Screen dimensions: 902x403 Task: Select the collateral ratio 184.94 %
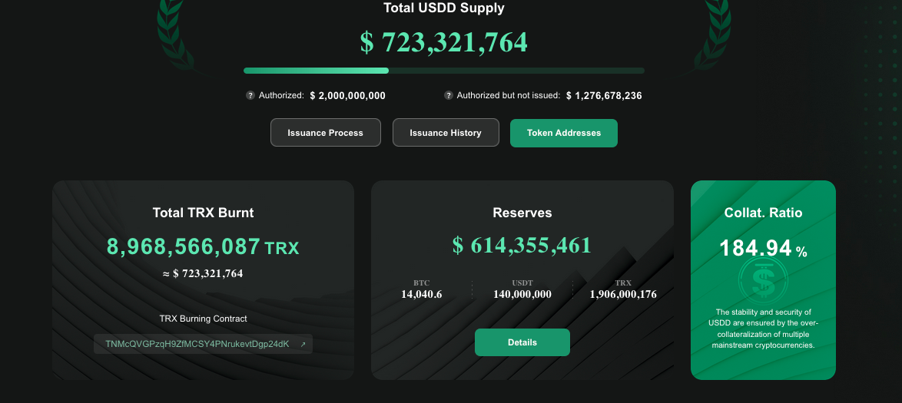click(764, 249)
